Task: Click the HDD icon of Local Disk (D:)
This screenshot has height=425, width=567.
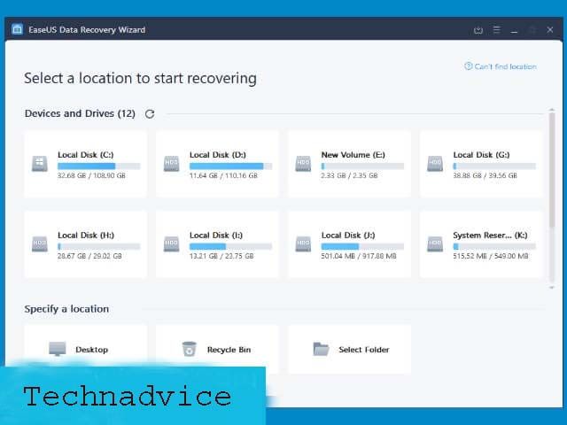Action: click(171, 163)
